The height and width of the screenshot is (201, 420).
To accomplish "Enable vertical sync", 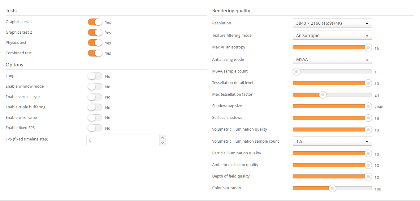I will point(95,97).
